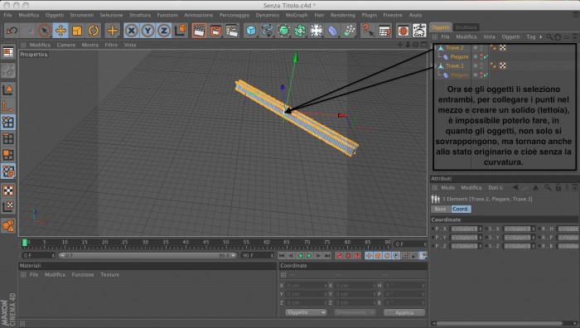Viewport: 580px width, 328px height.
Task: Switch to the Struttura tab
Action: point(466,27)
